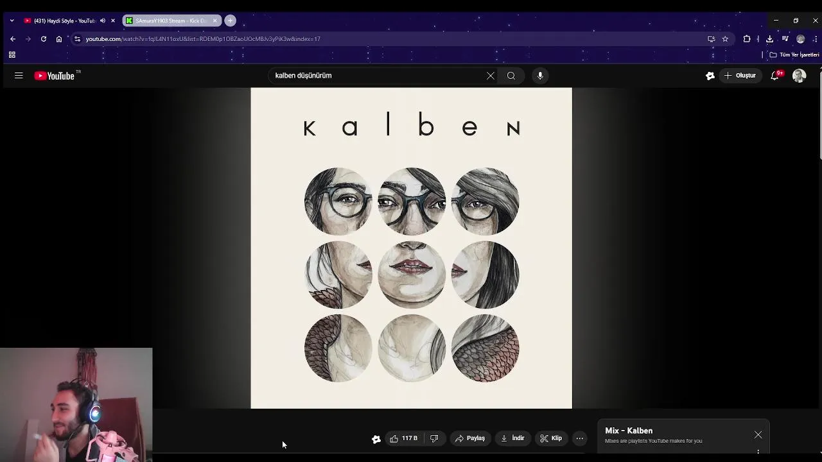
Task: Close the Mix - Kalben playlist panel
Action: (x=758, y=435)
